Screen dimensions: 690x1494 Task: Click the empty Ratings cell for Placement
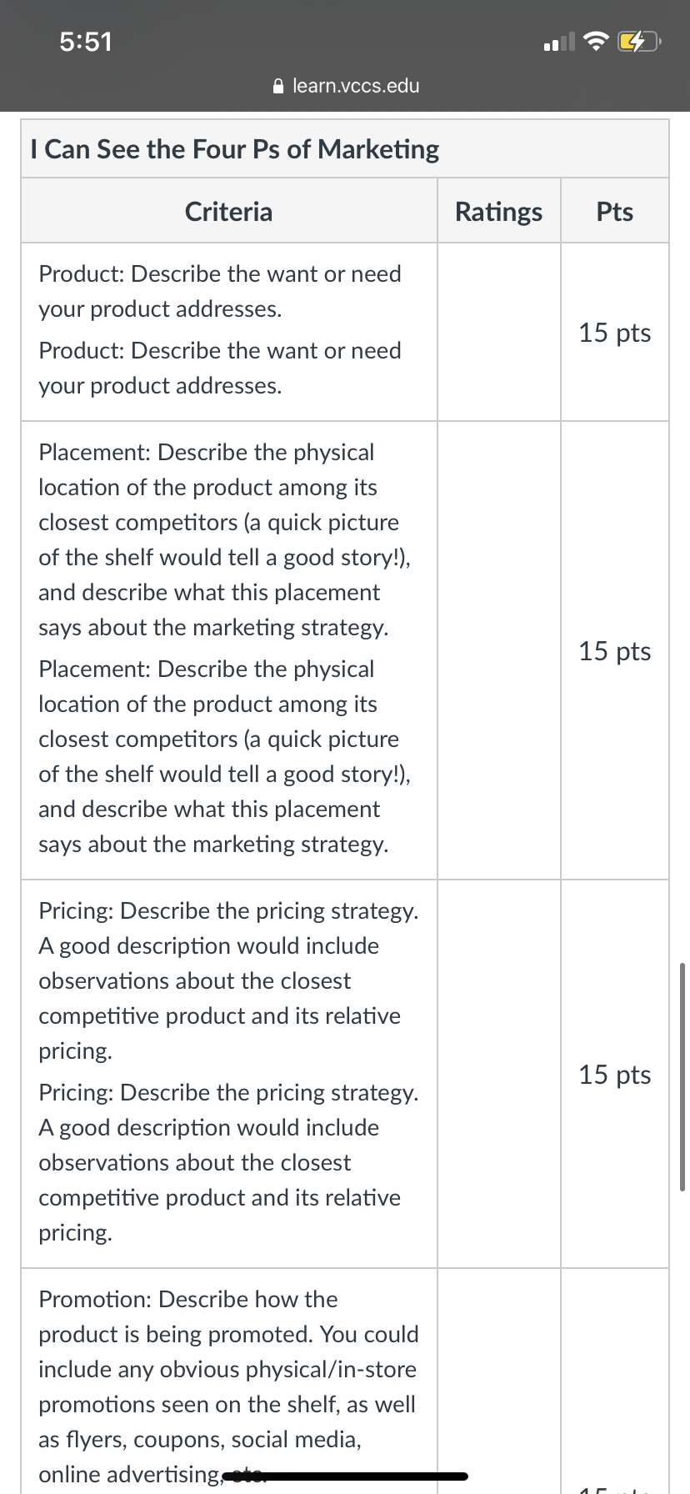[499, 650]
